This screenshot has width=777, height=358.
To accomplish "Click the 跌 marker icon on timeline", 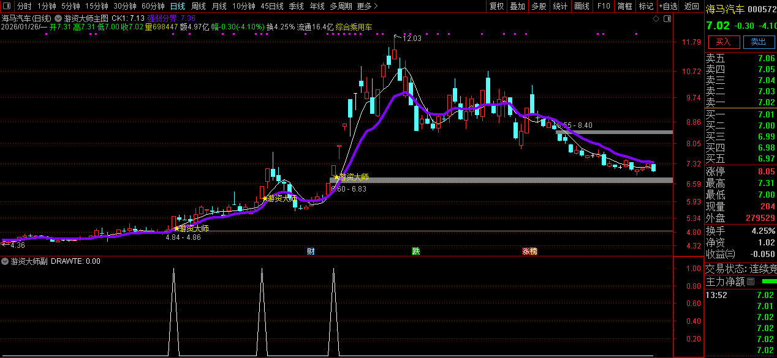I will [416, 251].
